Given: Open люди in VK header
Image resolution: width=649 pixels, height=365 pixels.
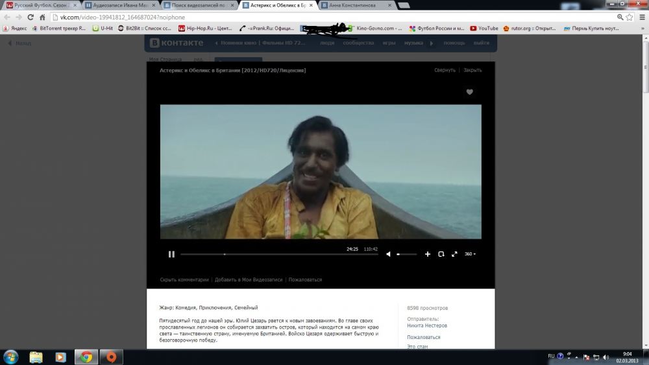Looking at the screenshot, I should click(327, 43).
